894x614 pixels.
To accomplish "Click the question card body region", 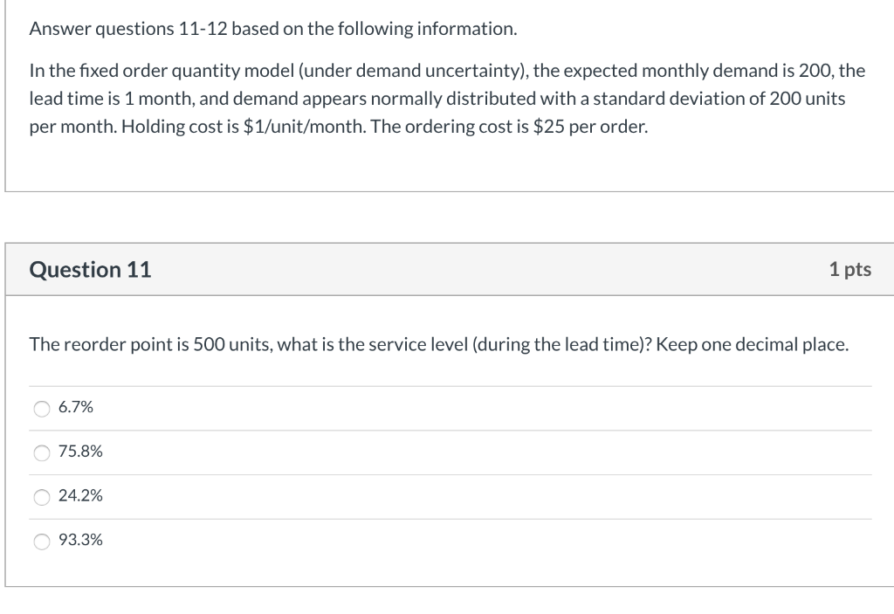I will (447, 437).
